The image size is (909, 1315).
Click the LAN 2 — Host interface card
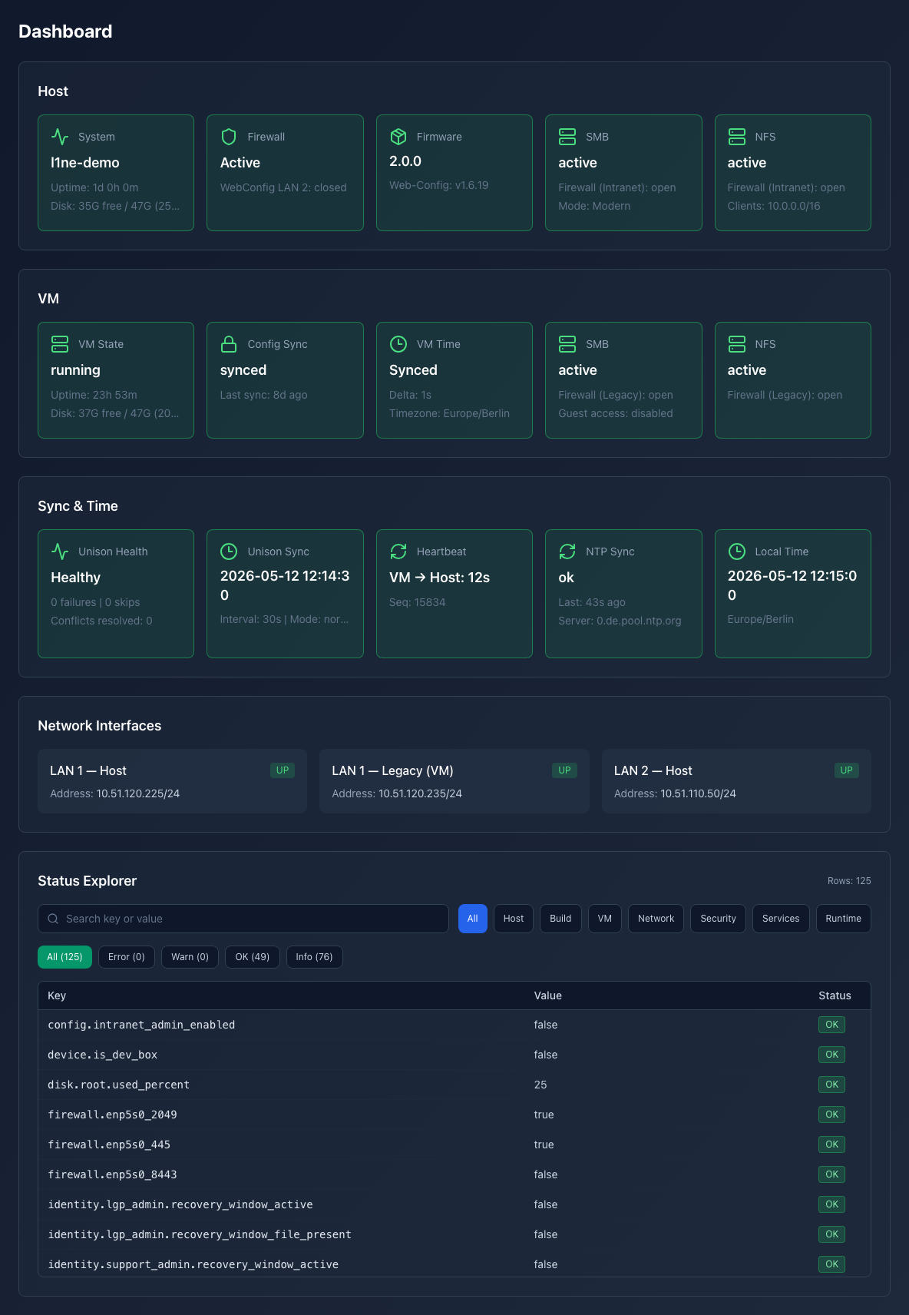point(736,781)
